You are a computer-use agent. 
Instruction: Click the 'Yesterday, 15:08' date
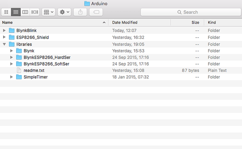(128, 70)
